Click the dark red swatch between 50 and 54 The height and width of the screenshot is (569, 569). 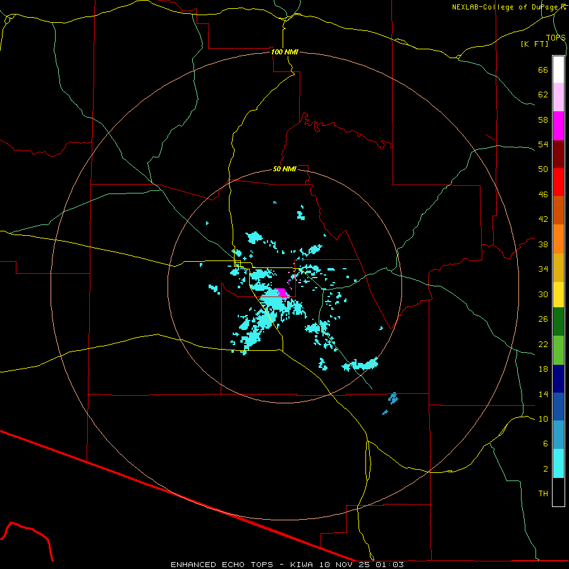click(x=558, y=154)
